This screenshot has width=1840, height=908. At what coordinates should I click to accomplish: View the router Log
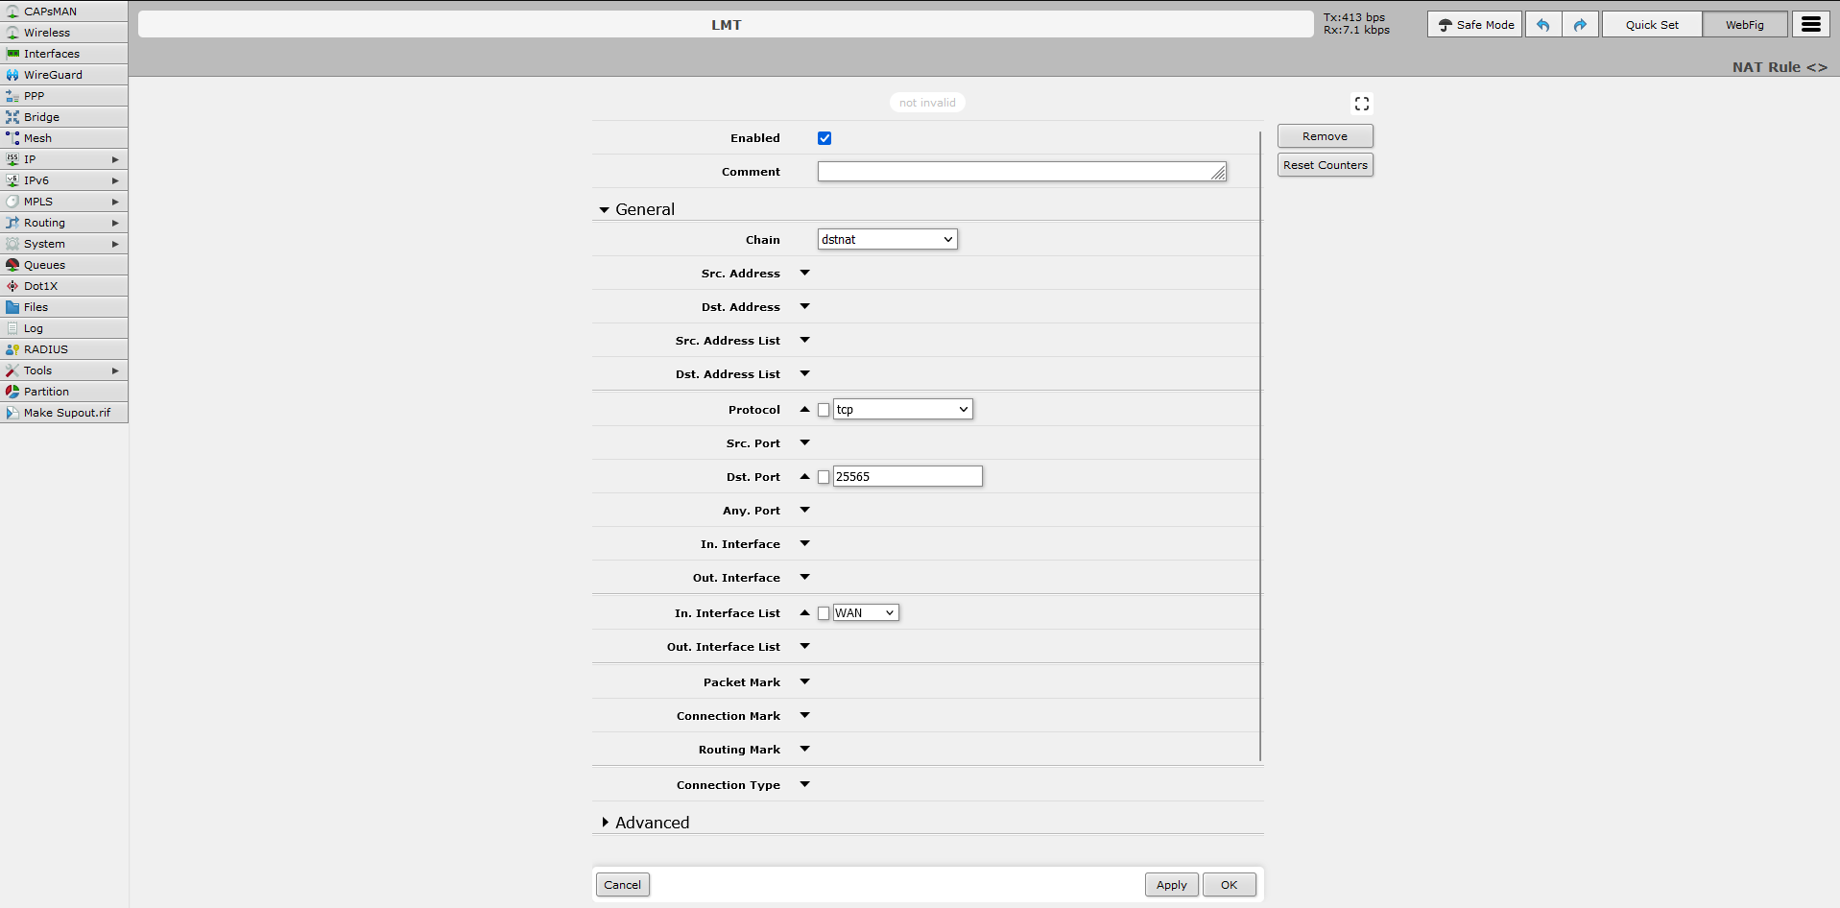coord(32,327)
